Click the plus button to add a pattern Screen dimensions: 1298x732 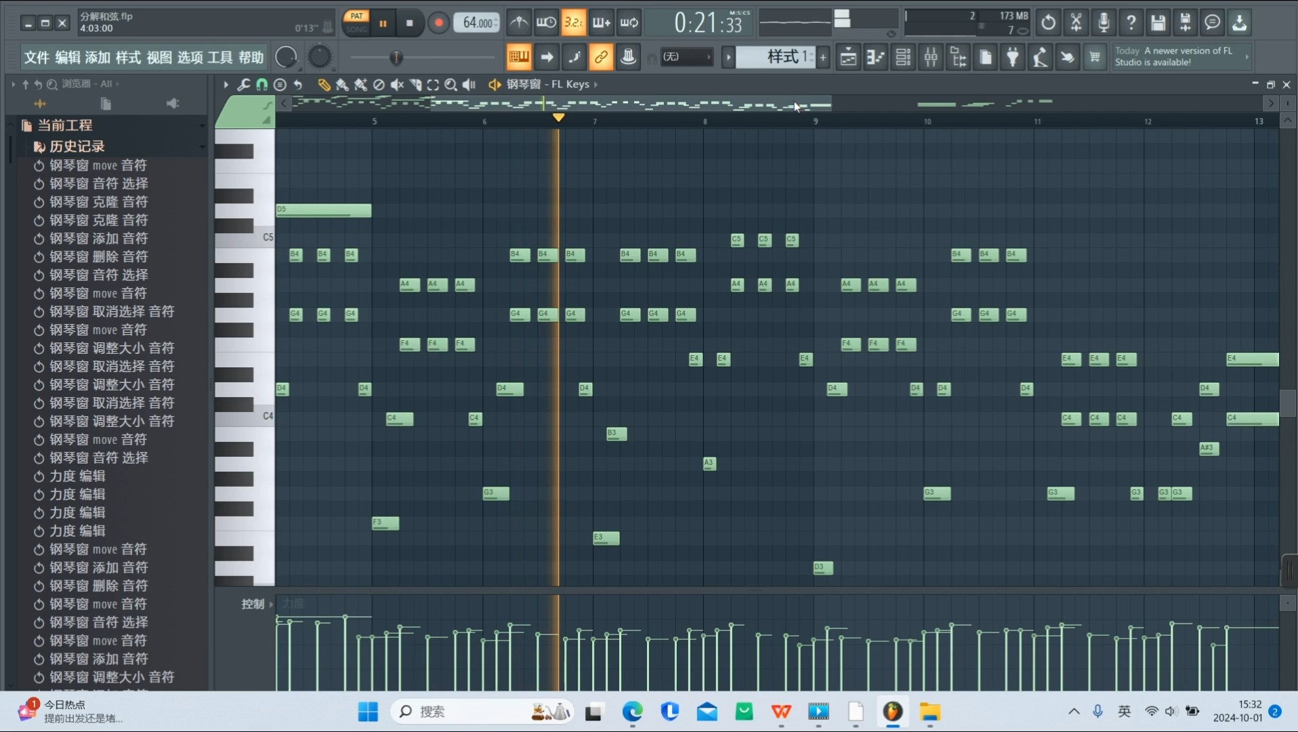click(822, 58)
